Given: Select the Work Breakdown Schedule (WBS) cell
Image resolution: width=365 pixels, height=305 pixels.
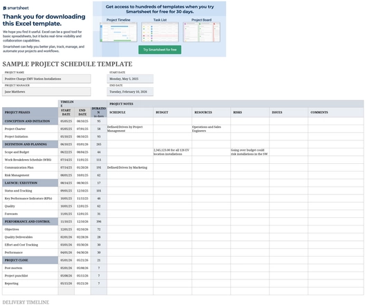Looking at the screenshot, I should click(x=30, y=160).
